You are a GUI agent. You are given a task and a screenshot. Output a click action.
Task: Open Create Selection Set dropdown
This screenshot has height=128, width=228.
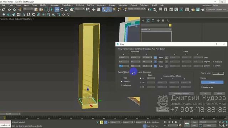point(137,9)
